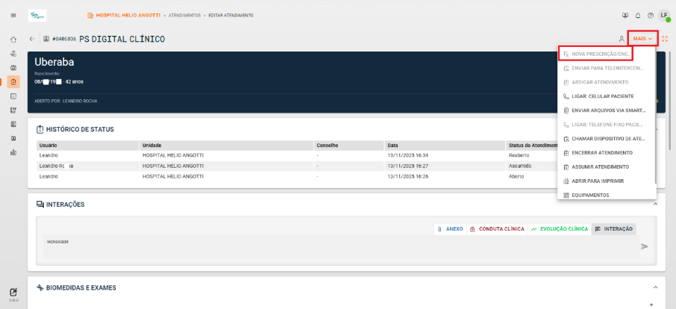Image resolution: width=676 pixels, height=309 pixels.
Task: Click Atendimentos breadcrumb link
Action: (184, 16)
